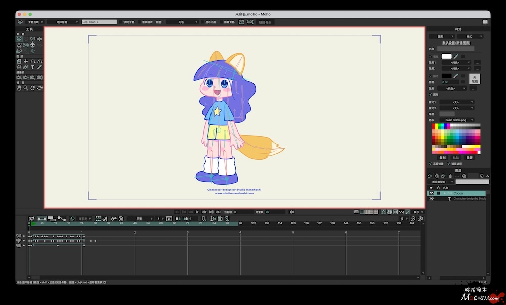Pick fill color with eyedropper in Style panel

455,56
